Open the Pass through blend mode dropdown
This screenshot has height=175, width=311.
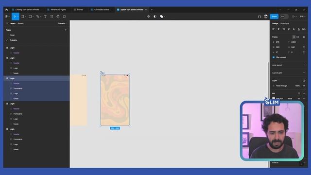(x=282, y=86)
